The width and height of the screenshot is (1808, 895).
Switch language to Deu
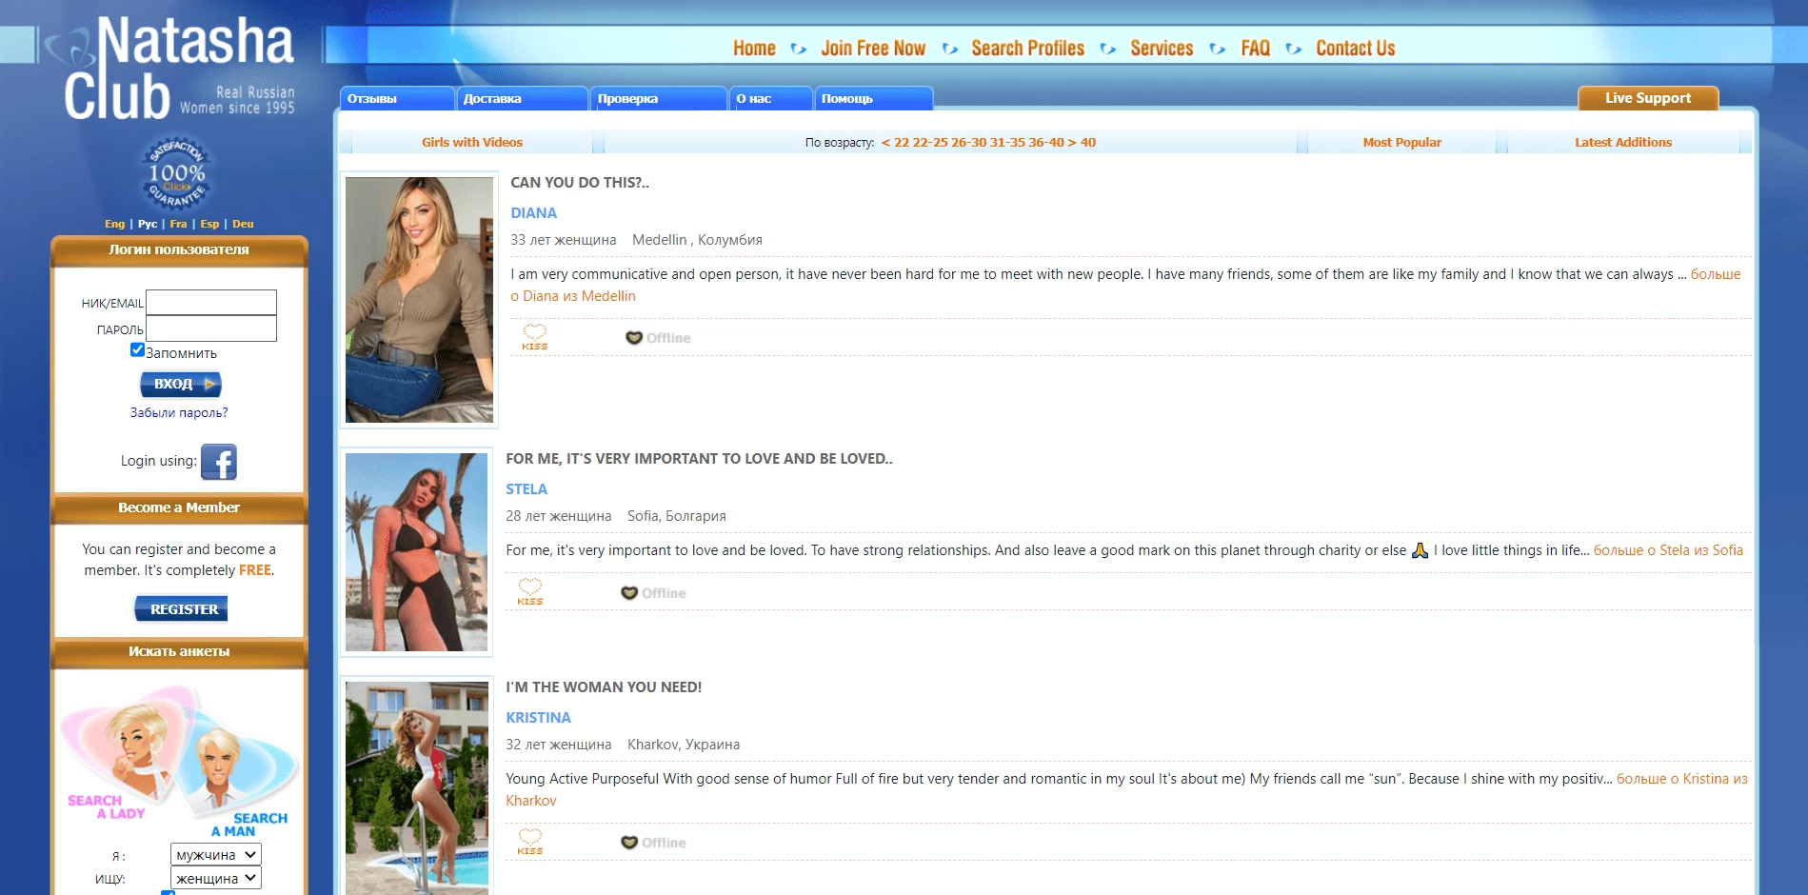243,224
